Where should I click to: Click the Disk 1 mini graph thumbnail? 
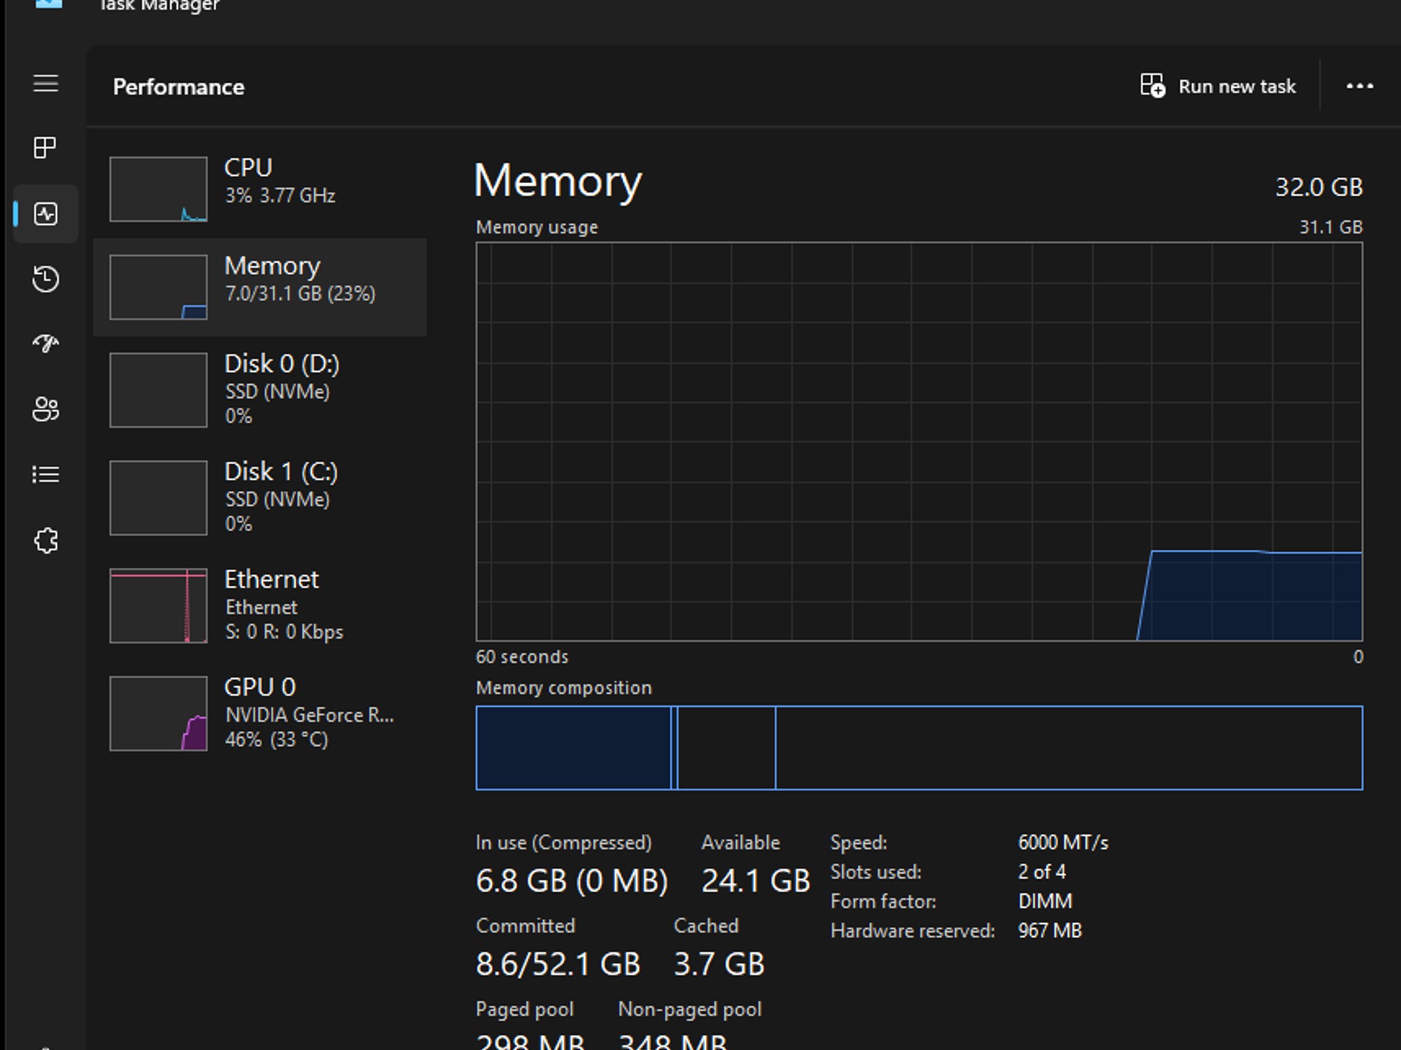tap(158, 498)
